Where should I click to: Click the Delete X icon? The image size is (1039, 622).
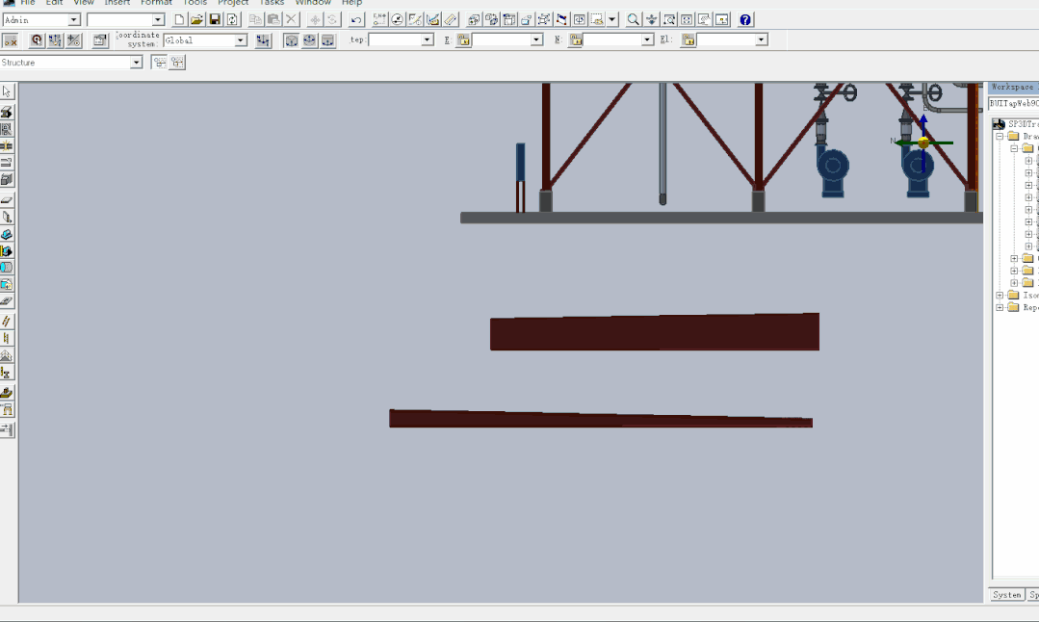pos(291,20)
